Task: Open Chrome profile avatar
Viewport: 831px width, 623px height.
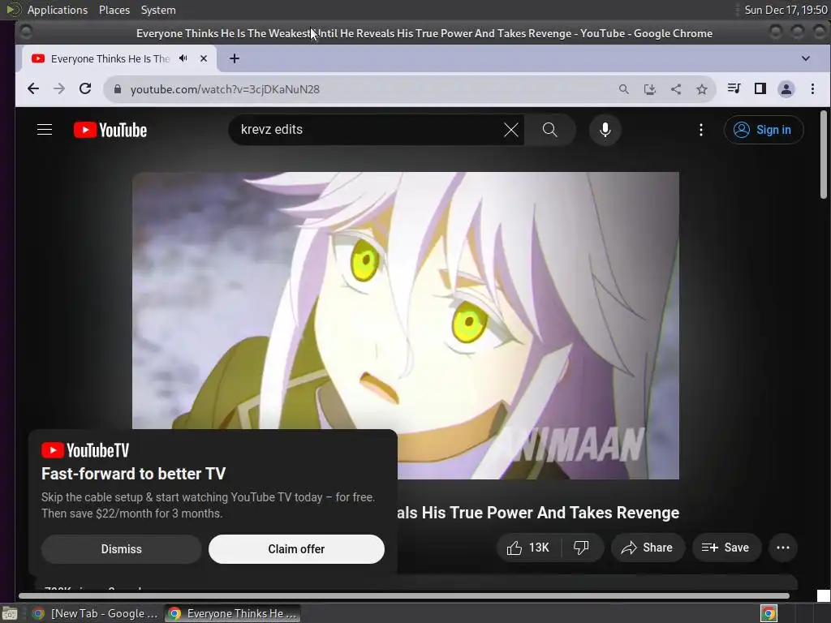Action: pyautogui.click(x=786, y=89)
